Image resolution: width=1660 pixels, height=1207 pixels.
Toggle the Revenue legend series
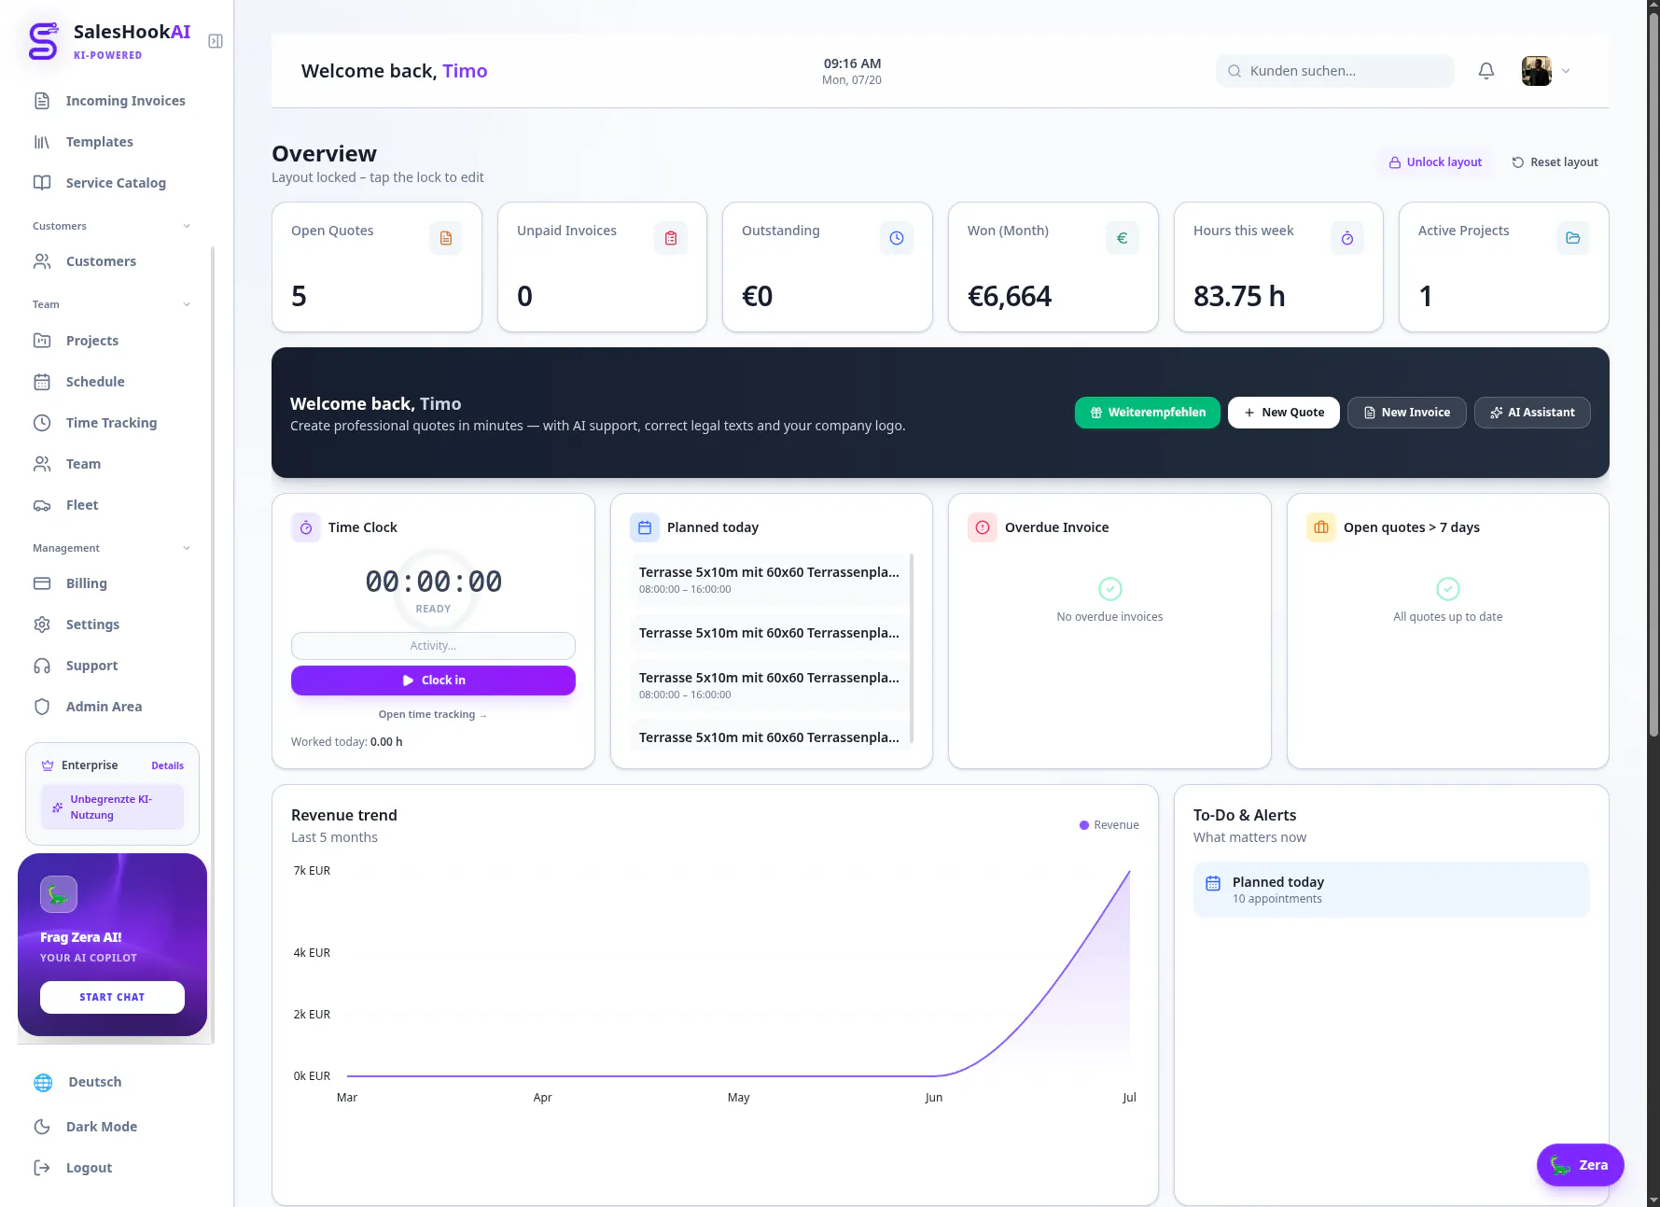click(x=1109, y=825)
